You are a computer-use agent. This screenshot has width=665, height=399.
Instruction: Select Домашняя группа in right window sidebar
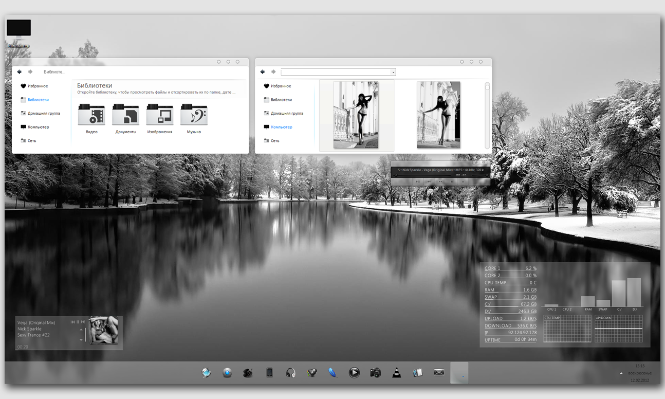pos(283,113)
